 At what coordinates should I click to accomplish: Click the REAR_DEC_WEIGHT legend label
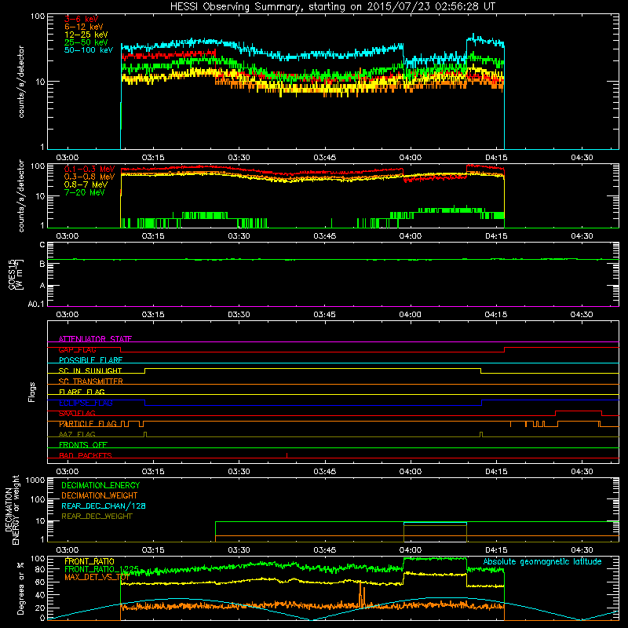tap(97, 517)
